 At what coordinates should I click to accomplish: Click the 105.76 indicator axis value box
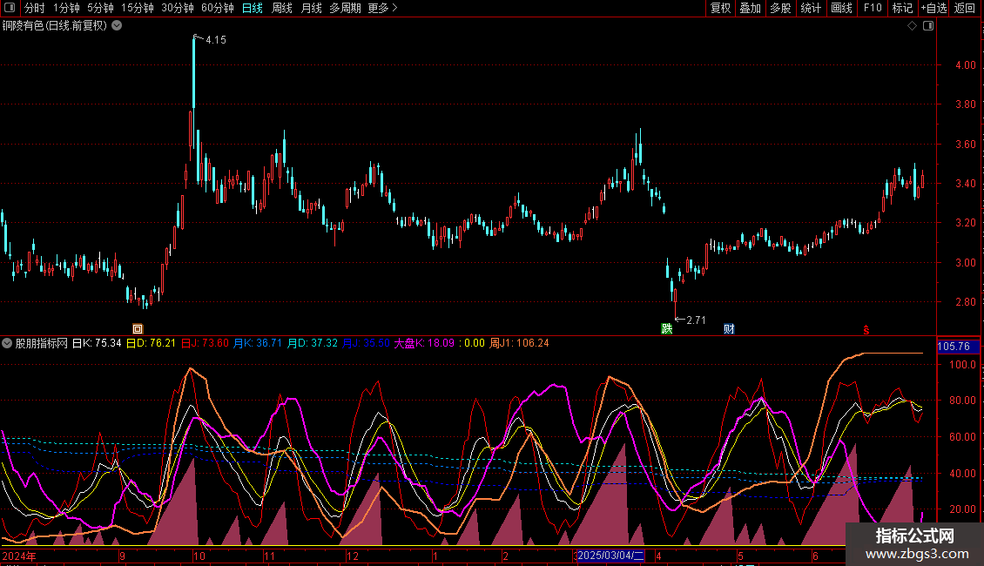click(x=958, y=347)
